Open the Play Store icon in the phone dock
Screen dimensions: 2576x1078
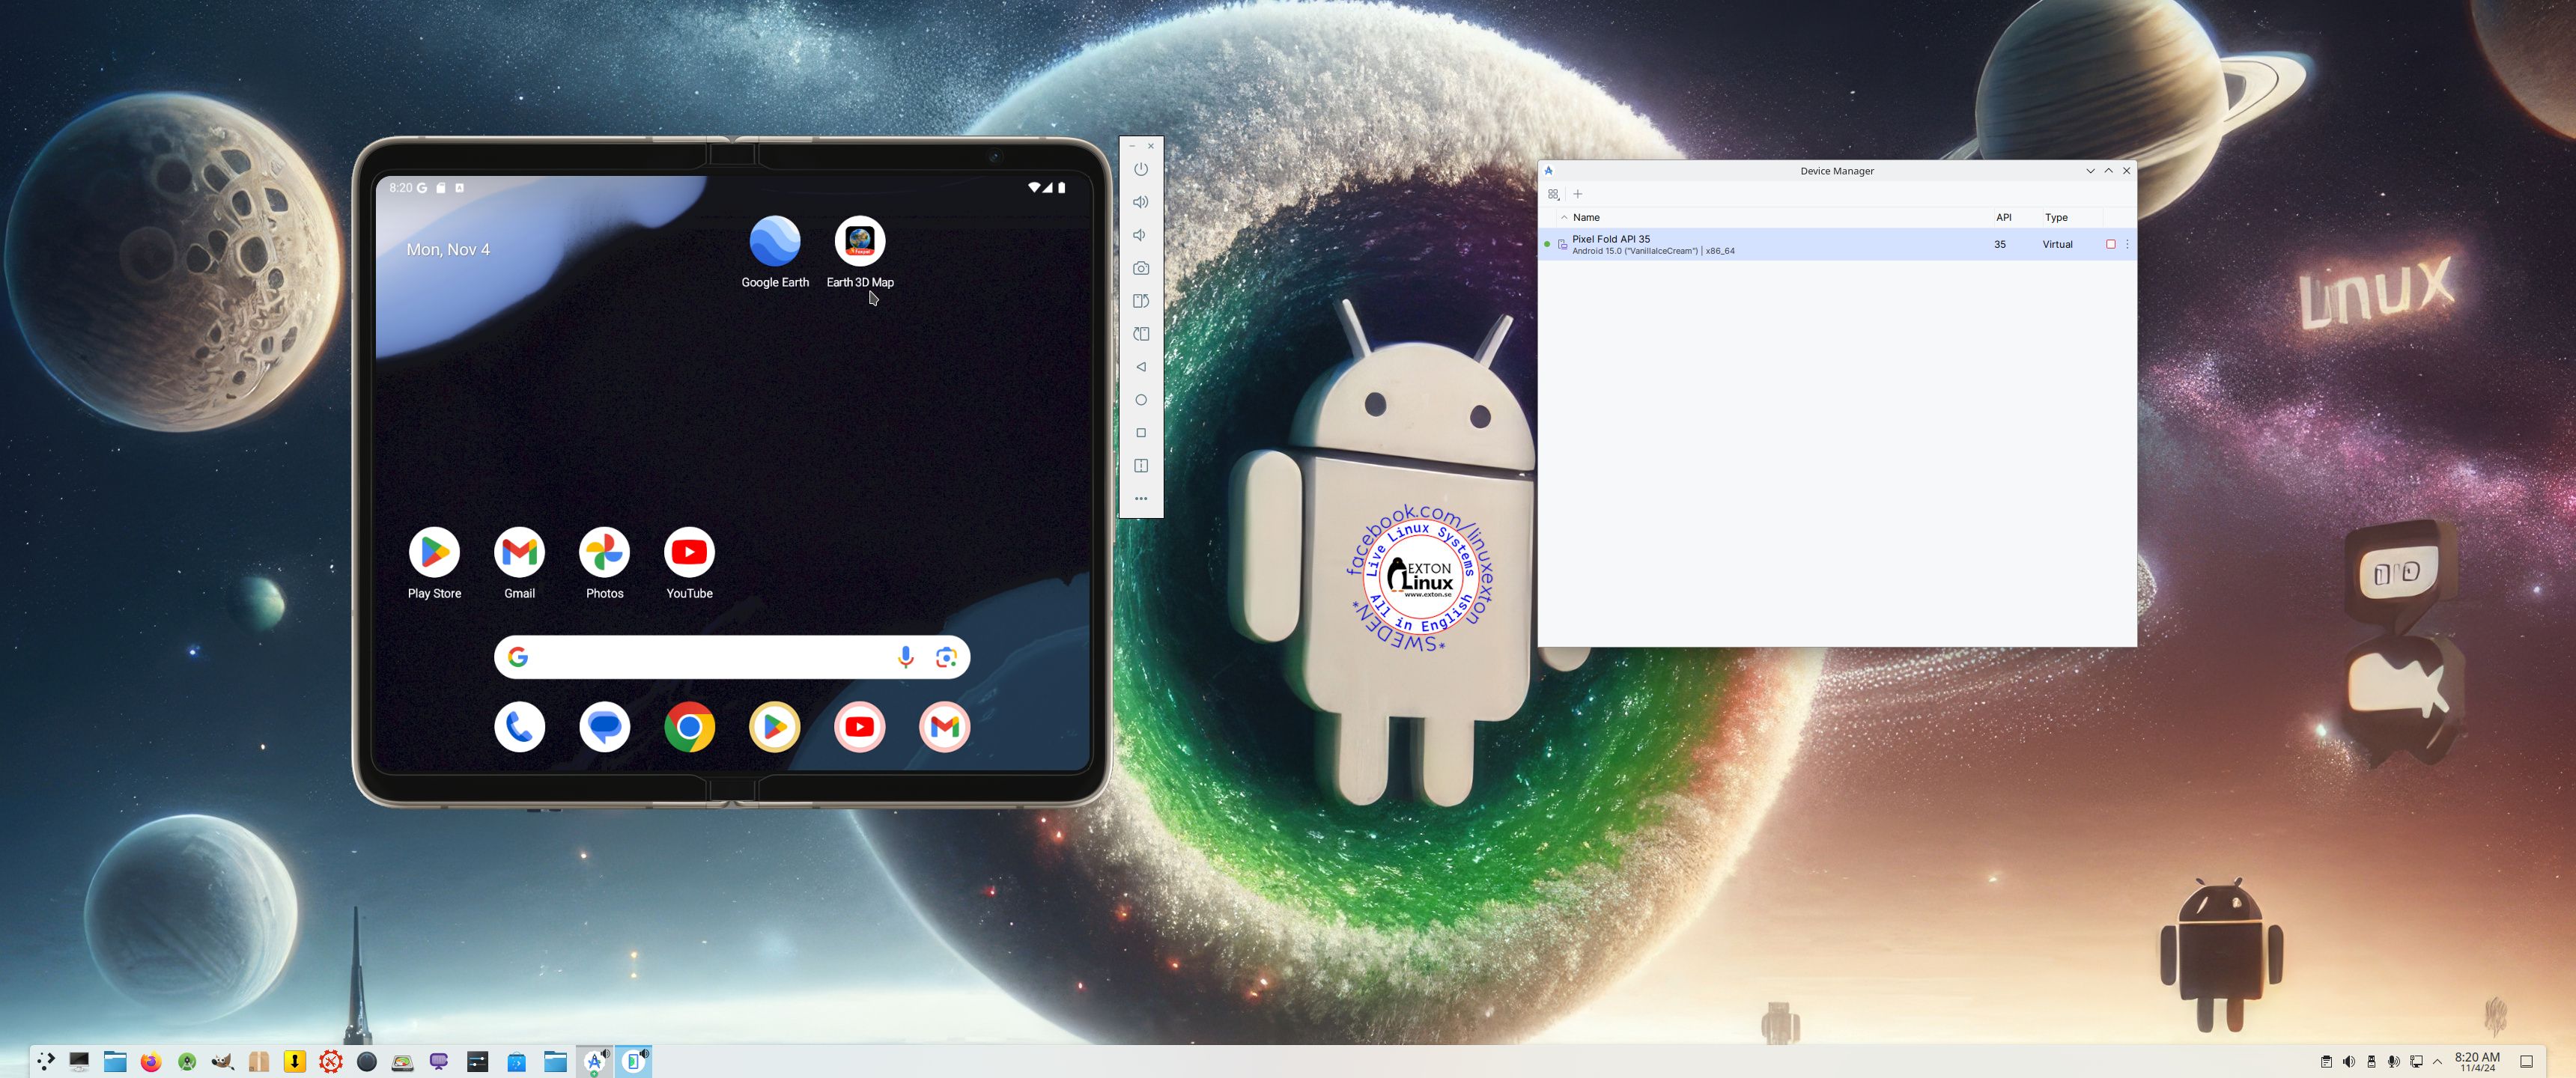[x=775, y=727]
